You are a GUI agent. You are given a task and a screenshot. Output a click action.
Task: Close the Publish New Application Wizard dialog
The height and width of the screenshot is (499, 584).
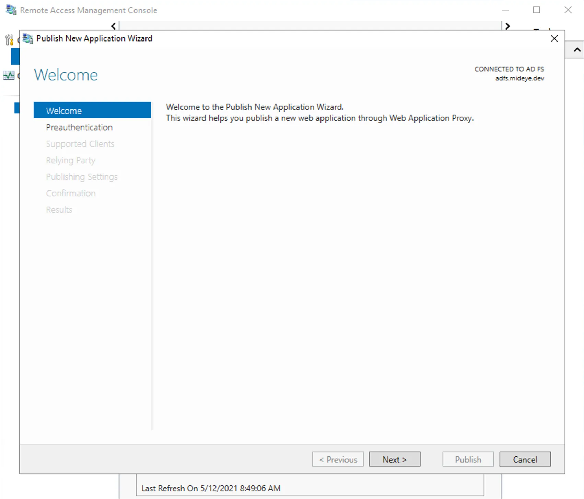tap(554, 39)
